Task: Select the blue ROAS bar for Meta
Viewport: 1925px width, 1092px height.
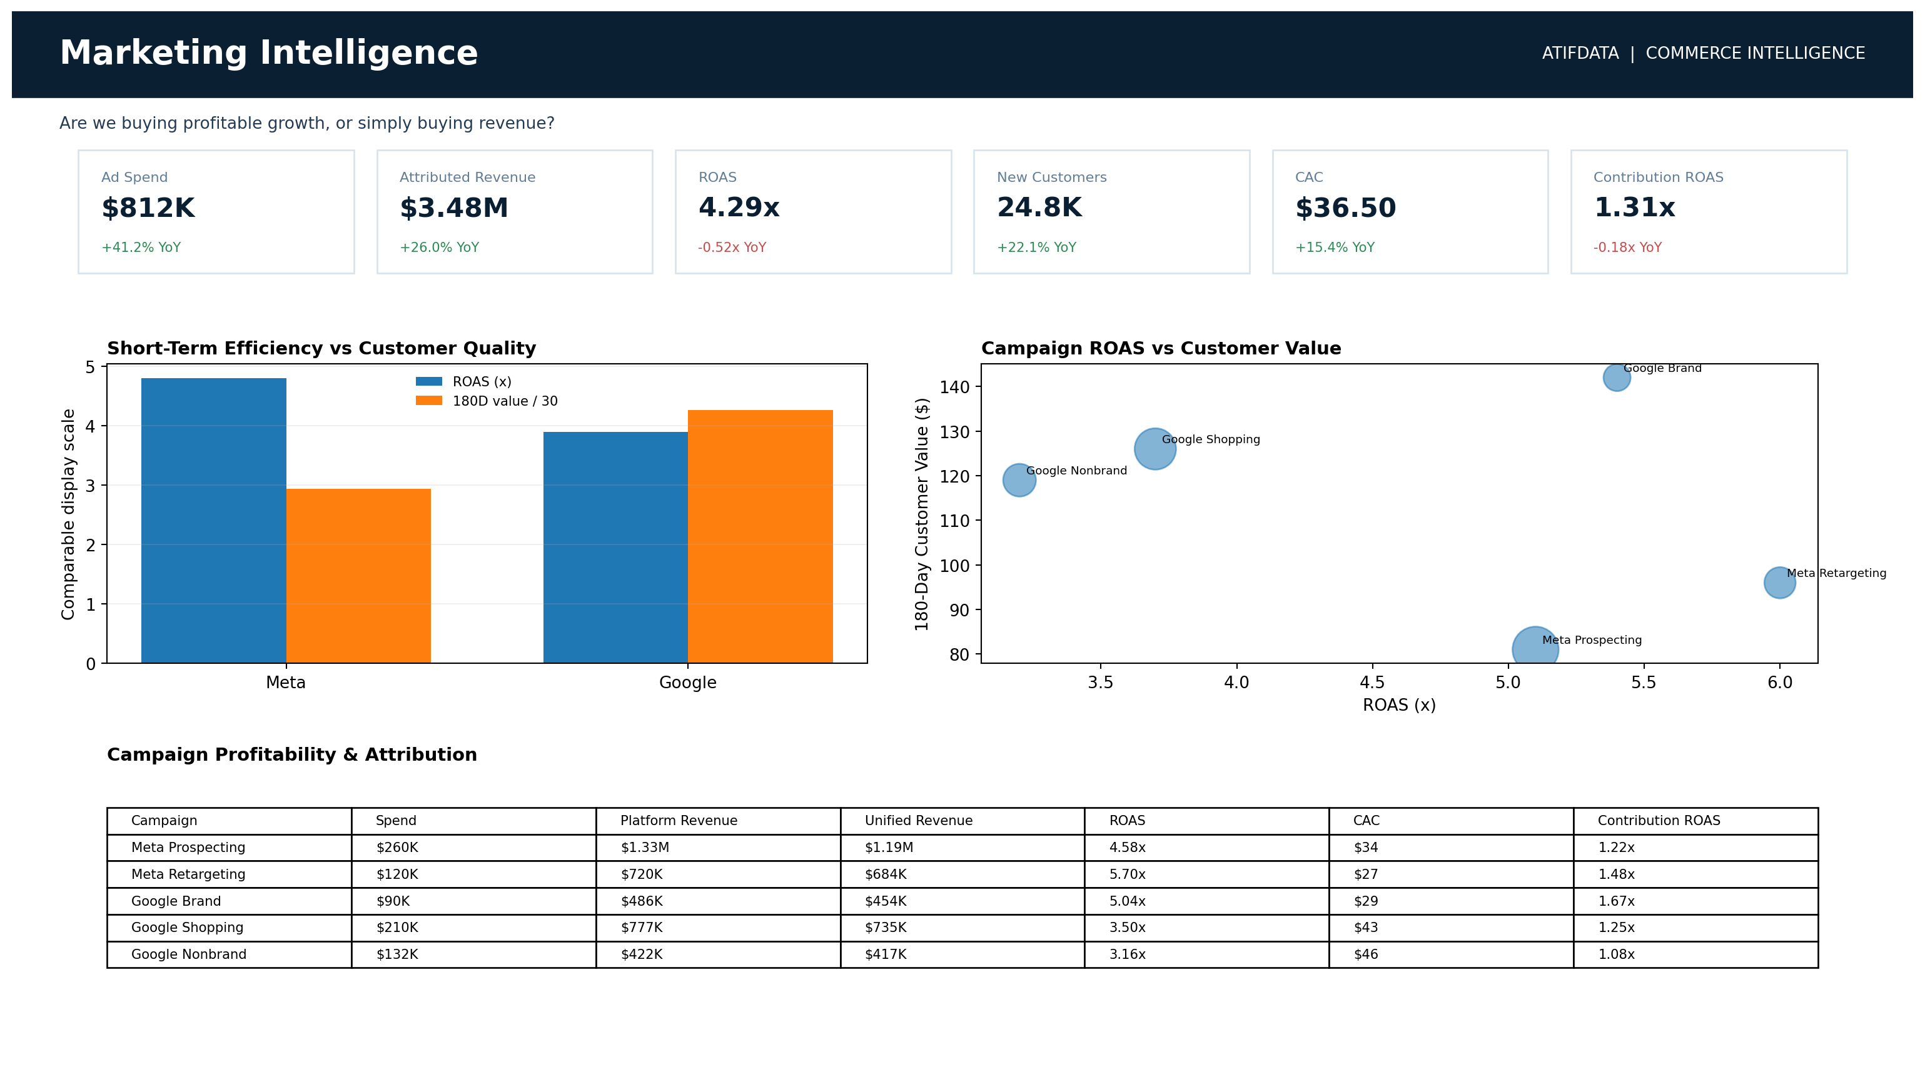Action: (214, 521)
